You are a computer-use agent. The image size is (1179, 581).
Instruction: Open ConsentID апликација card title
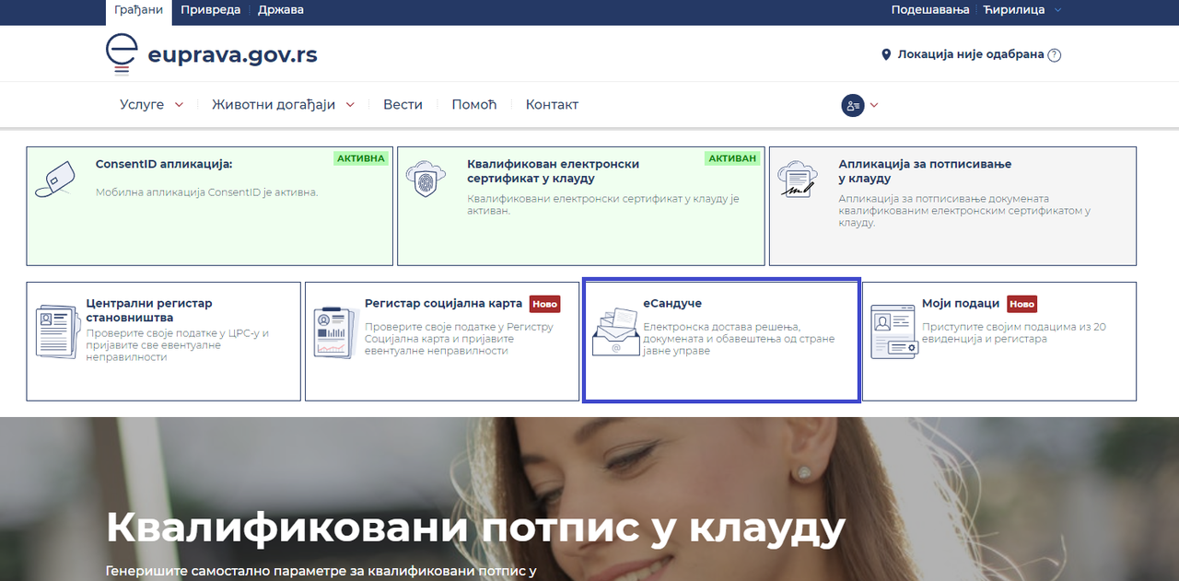[x=164, y=164]
